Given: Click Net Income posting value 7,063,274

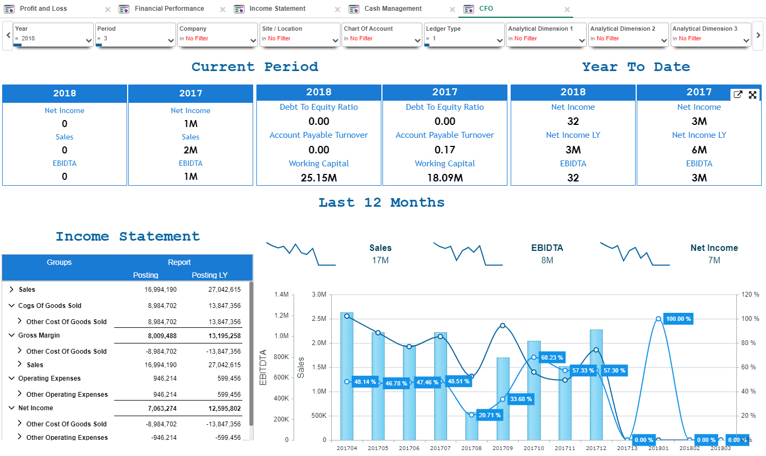Looking at the screenshot, I should [x=162, y=409].
